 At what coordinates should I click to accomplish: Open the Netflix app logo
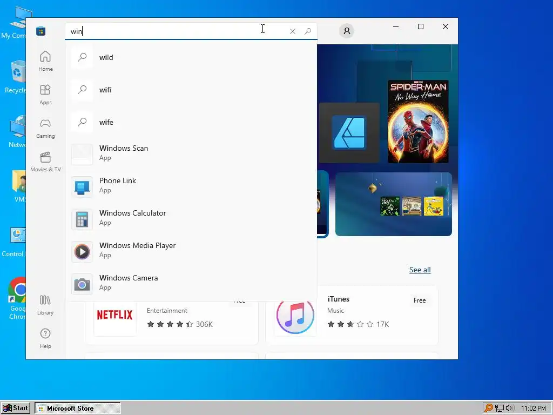(x=115, y=315)
